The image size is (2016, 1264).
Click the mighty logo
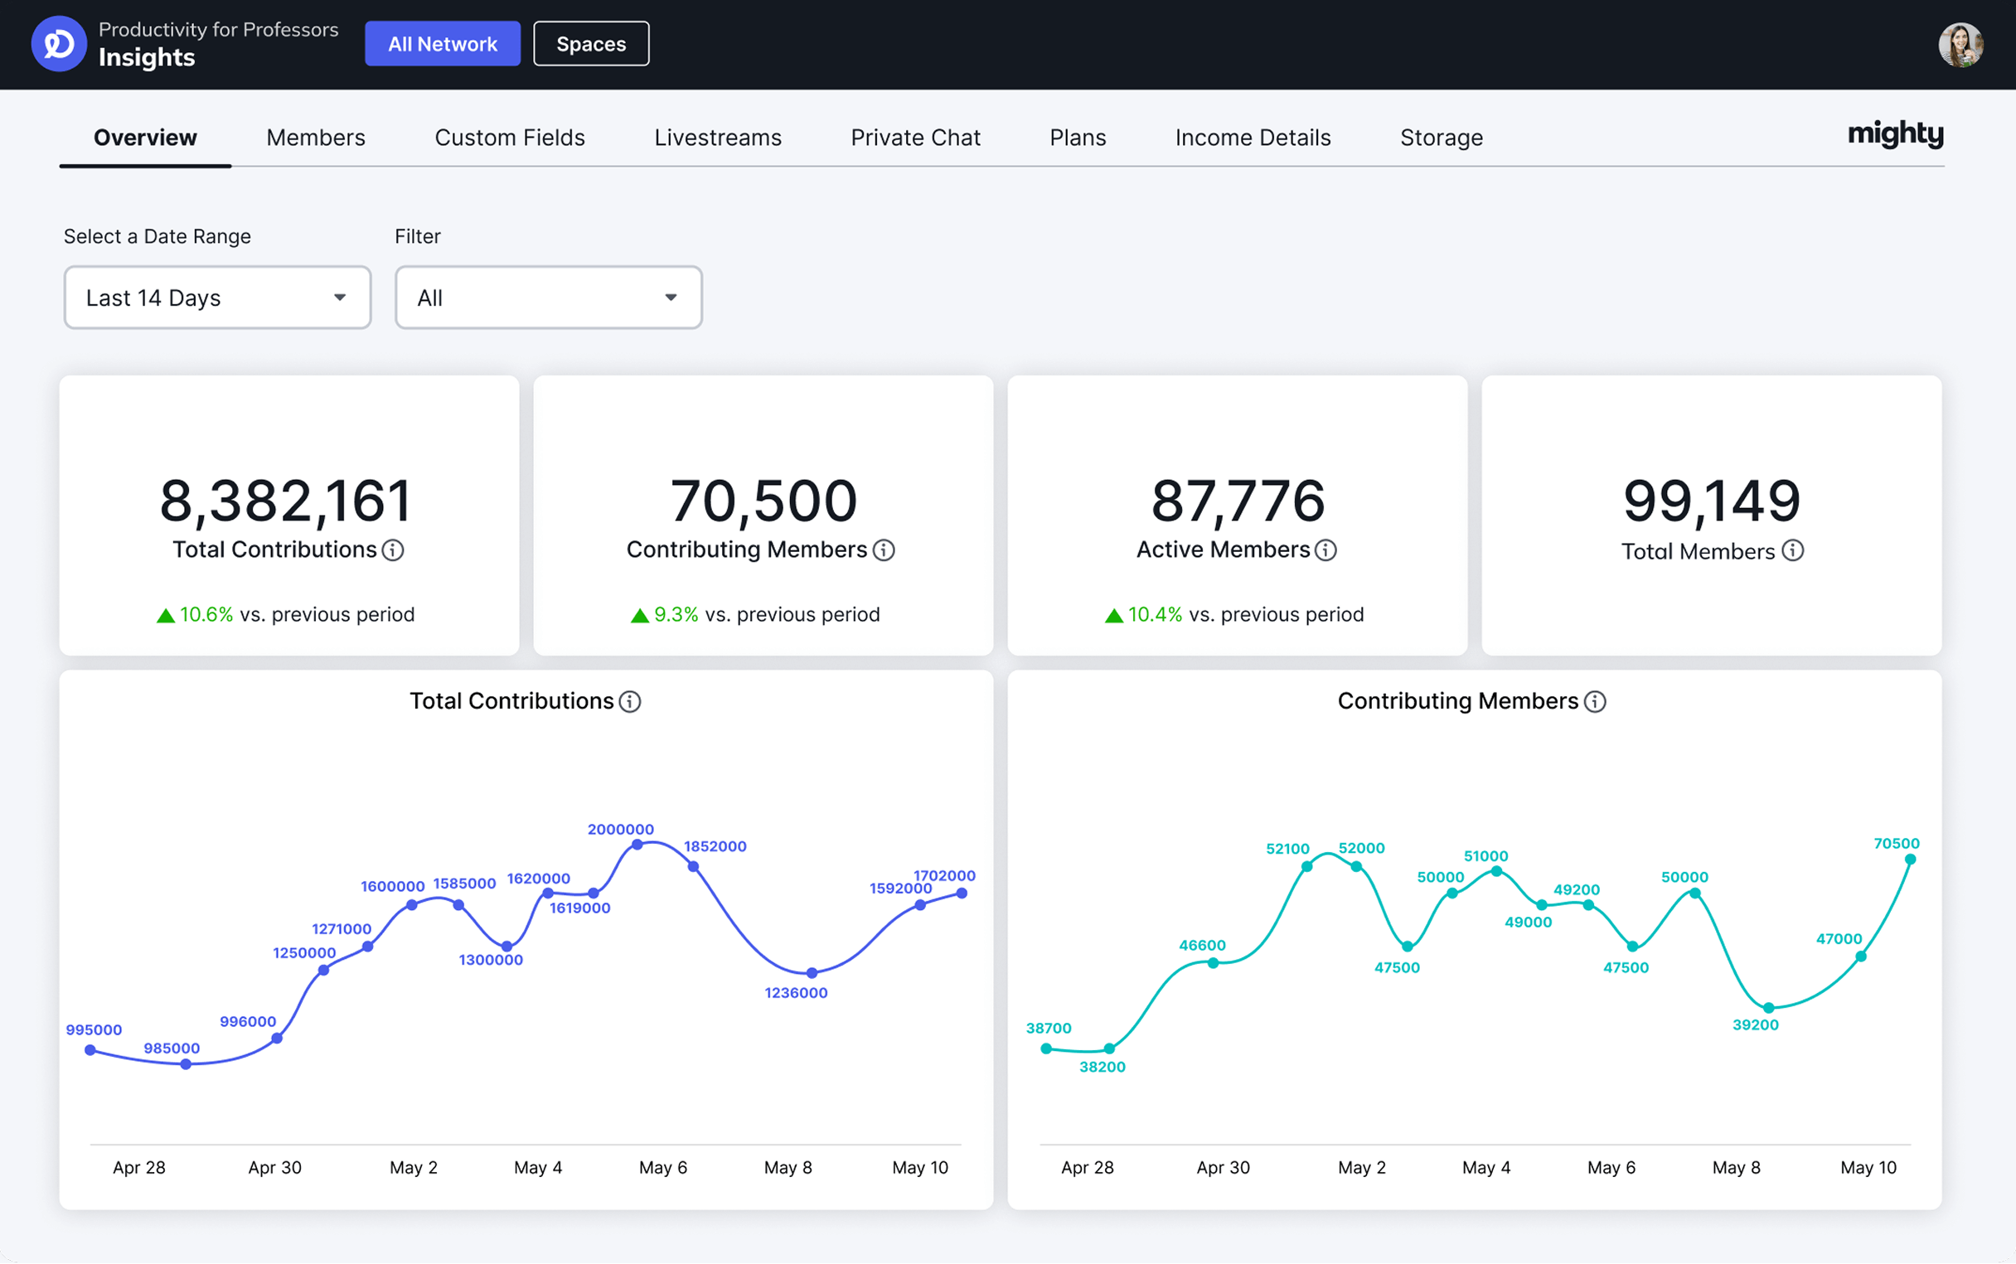pos(1895,134)
